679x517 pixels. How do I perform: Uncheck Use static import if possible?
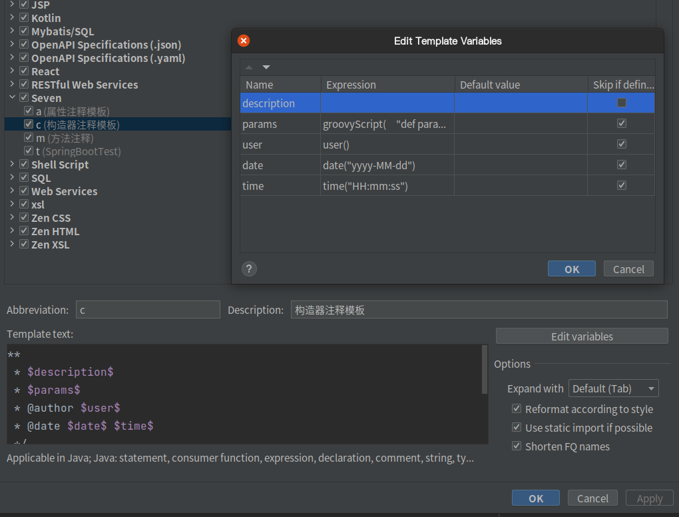click(517, 427)
